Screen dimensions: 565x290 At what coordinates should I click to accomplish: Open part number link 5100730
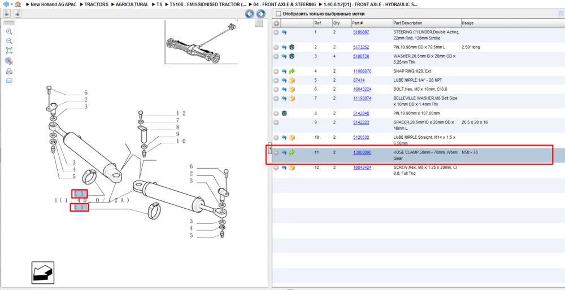tap(361, 56)
